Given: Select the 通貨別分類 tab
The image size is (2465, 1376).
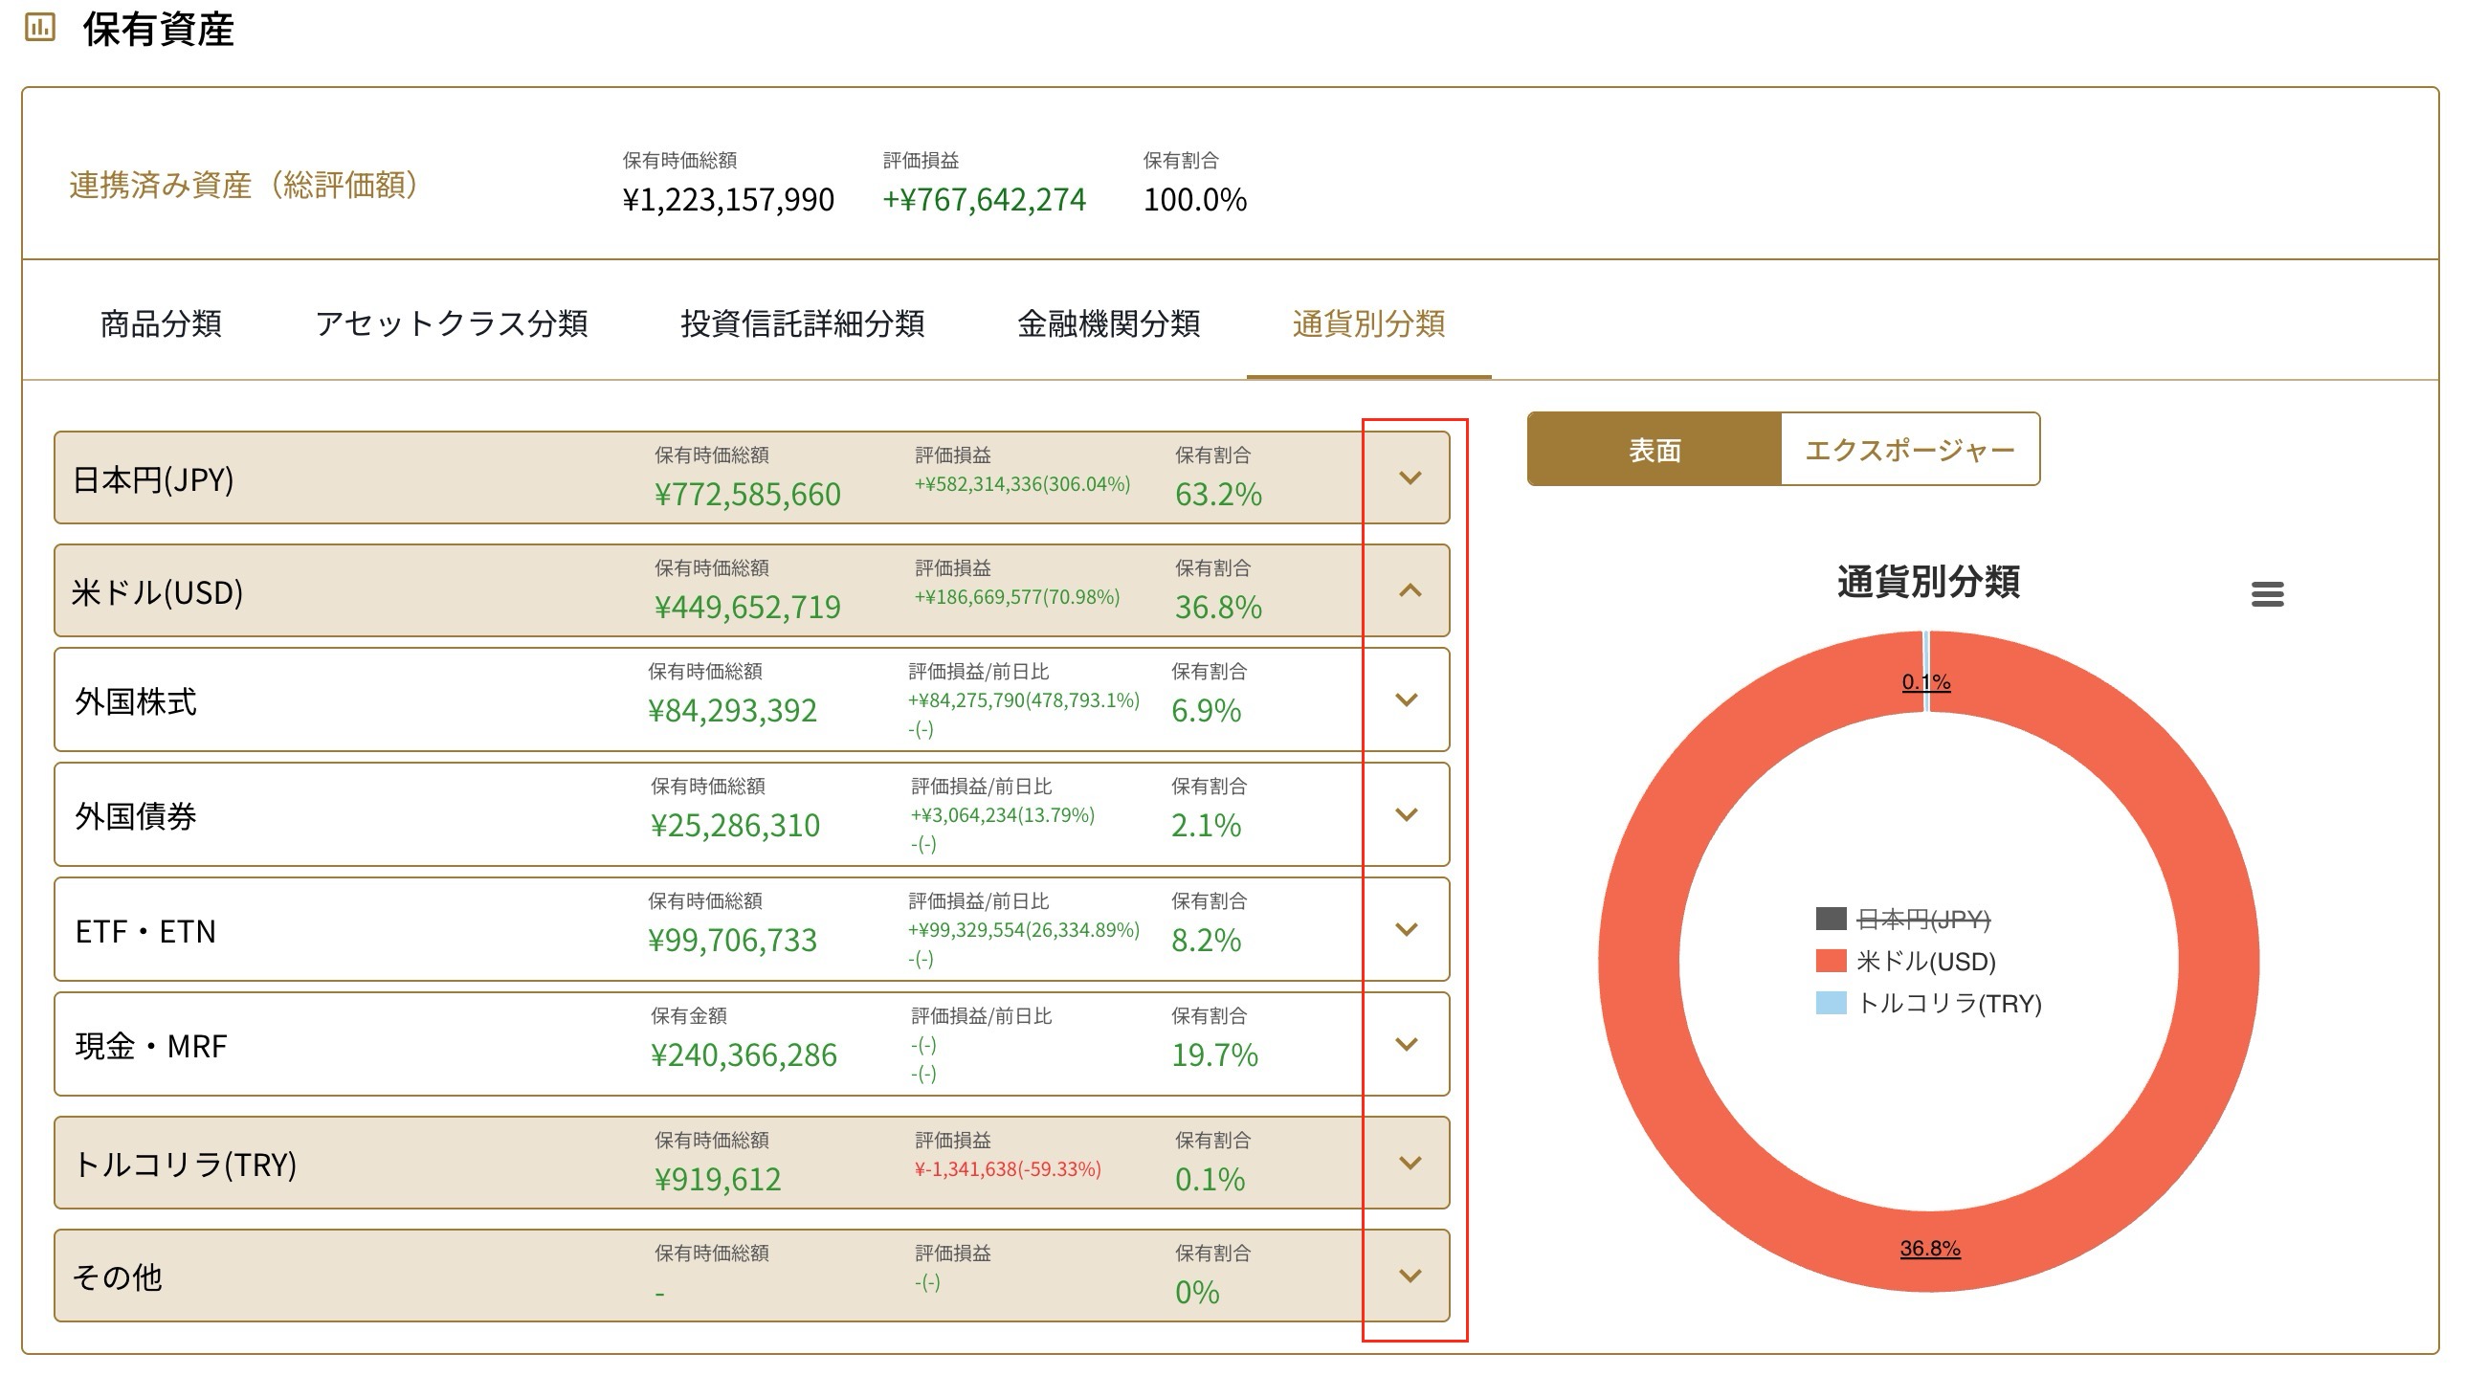Looking at the screenshot, I should (1368, 323).
